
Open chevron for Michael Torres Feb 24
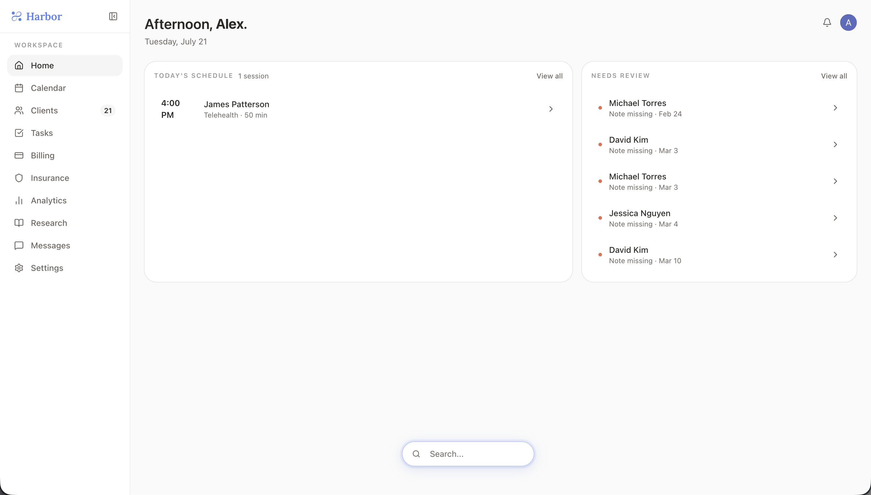[835, 108]
